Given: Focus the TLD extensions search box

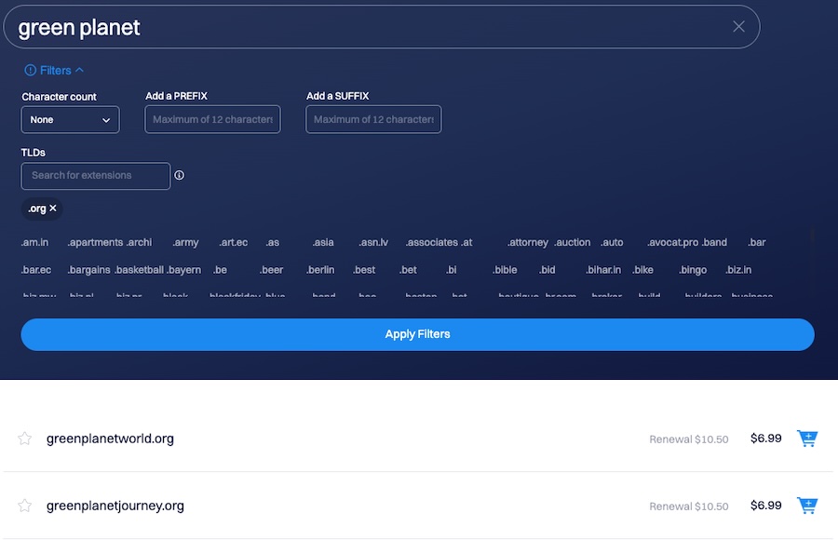Looking at the screenshot, I should click(x=95, y=175).
